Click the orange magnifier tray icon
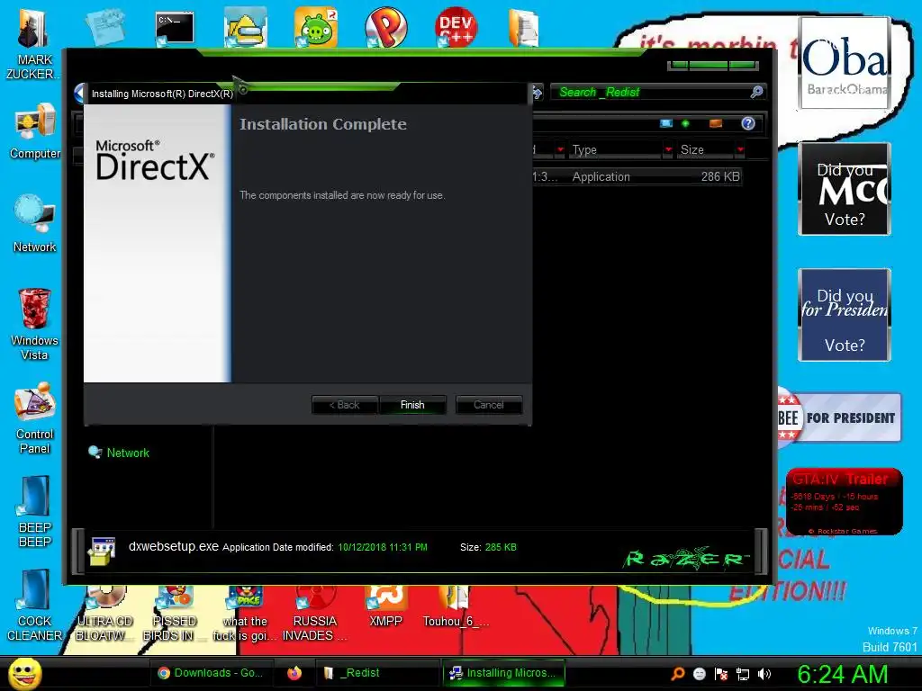The image size is (922, 691). [677, 674]
